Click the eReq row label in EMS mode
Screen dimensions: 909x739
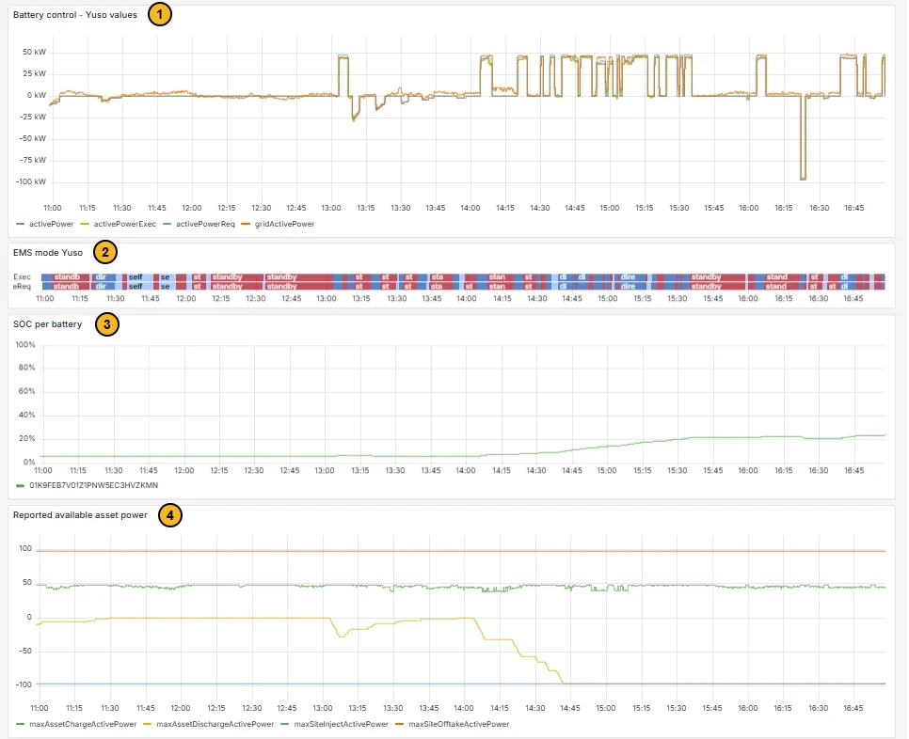(22, 286)
